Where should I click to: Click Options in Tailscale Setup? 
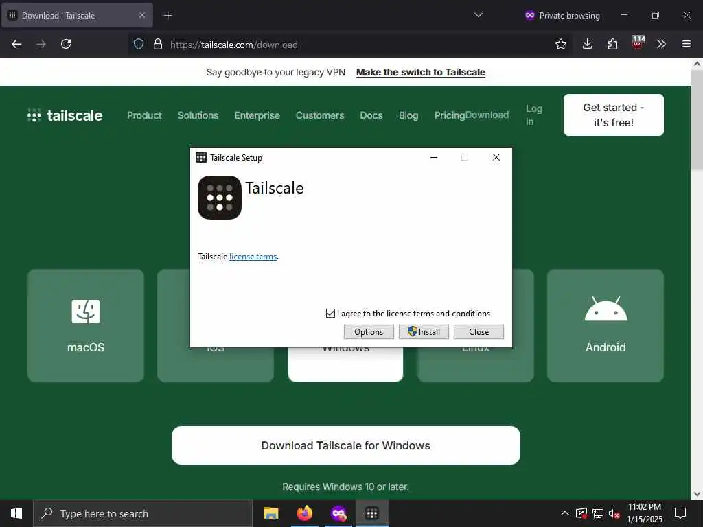pyautogui.click(x=369, y=332)
